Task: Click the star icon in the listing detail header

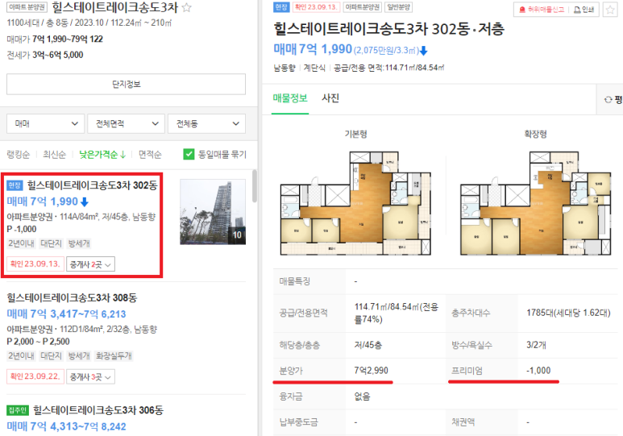Action: click(610, 10)
